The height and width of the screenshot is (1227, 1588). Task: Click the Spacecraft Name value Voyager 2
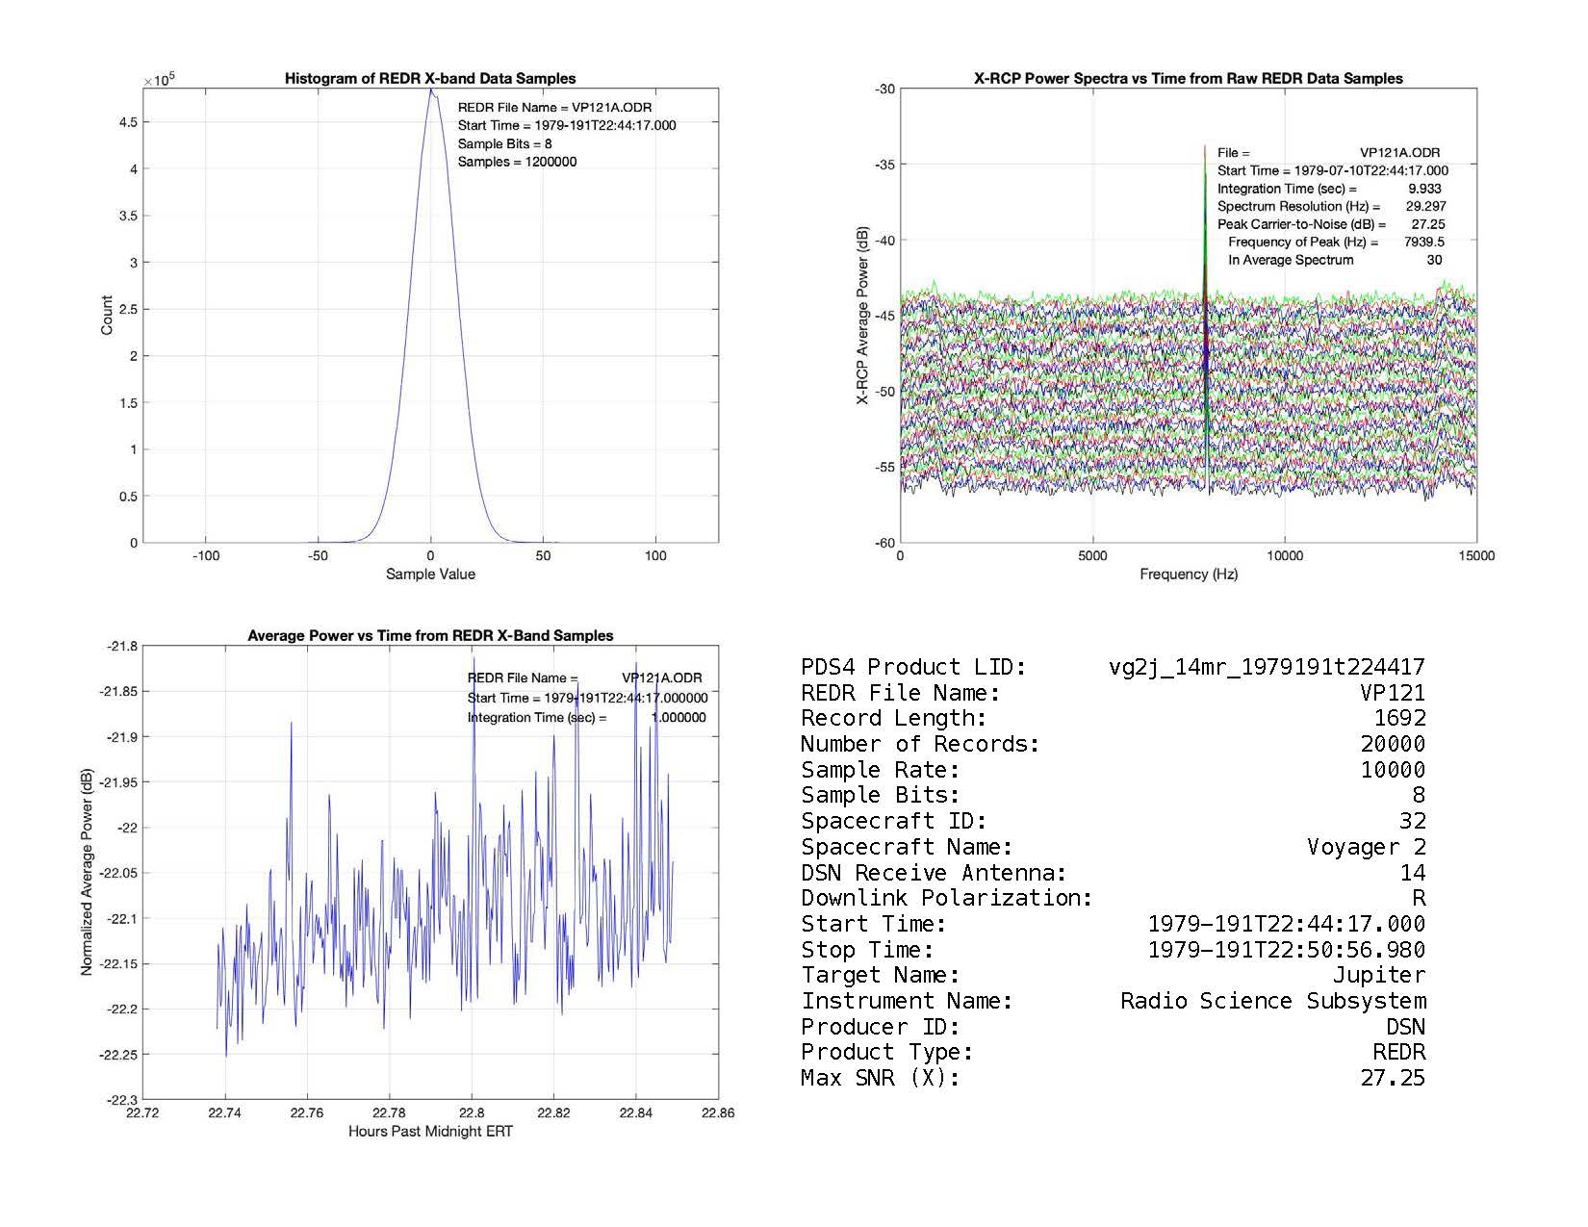(x=1366, y=847)
